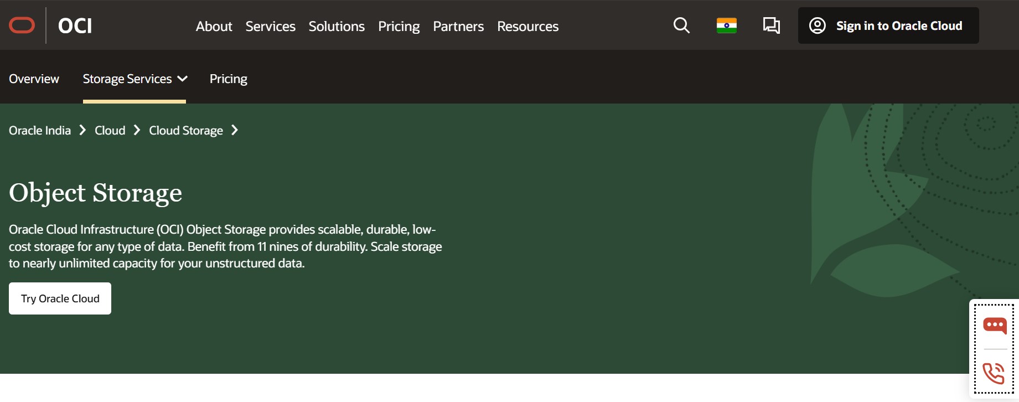Go to Cloud breadcrumb link
Image resolution: width=1019 pixels, height=402 pixels.
[x=110, y=130]
